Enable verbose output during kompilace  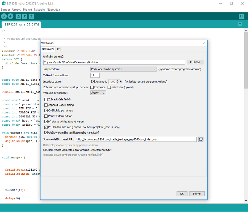pyautogui.click(x=92, y=87)
